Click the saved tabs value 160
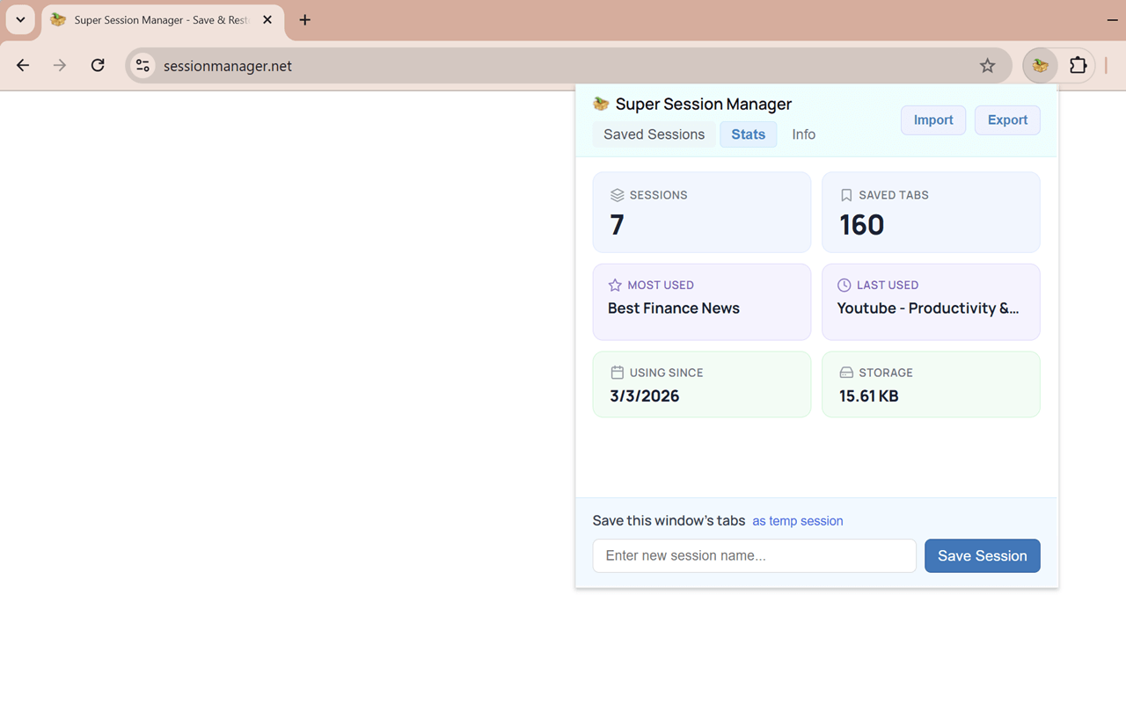This screenshot has width=1126, height=703. [861, 225]
